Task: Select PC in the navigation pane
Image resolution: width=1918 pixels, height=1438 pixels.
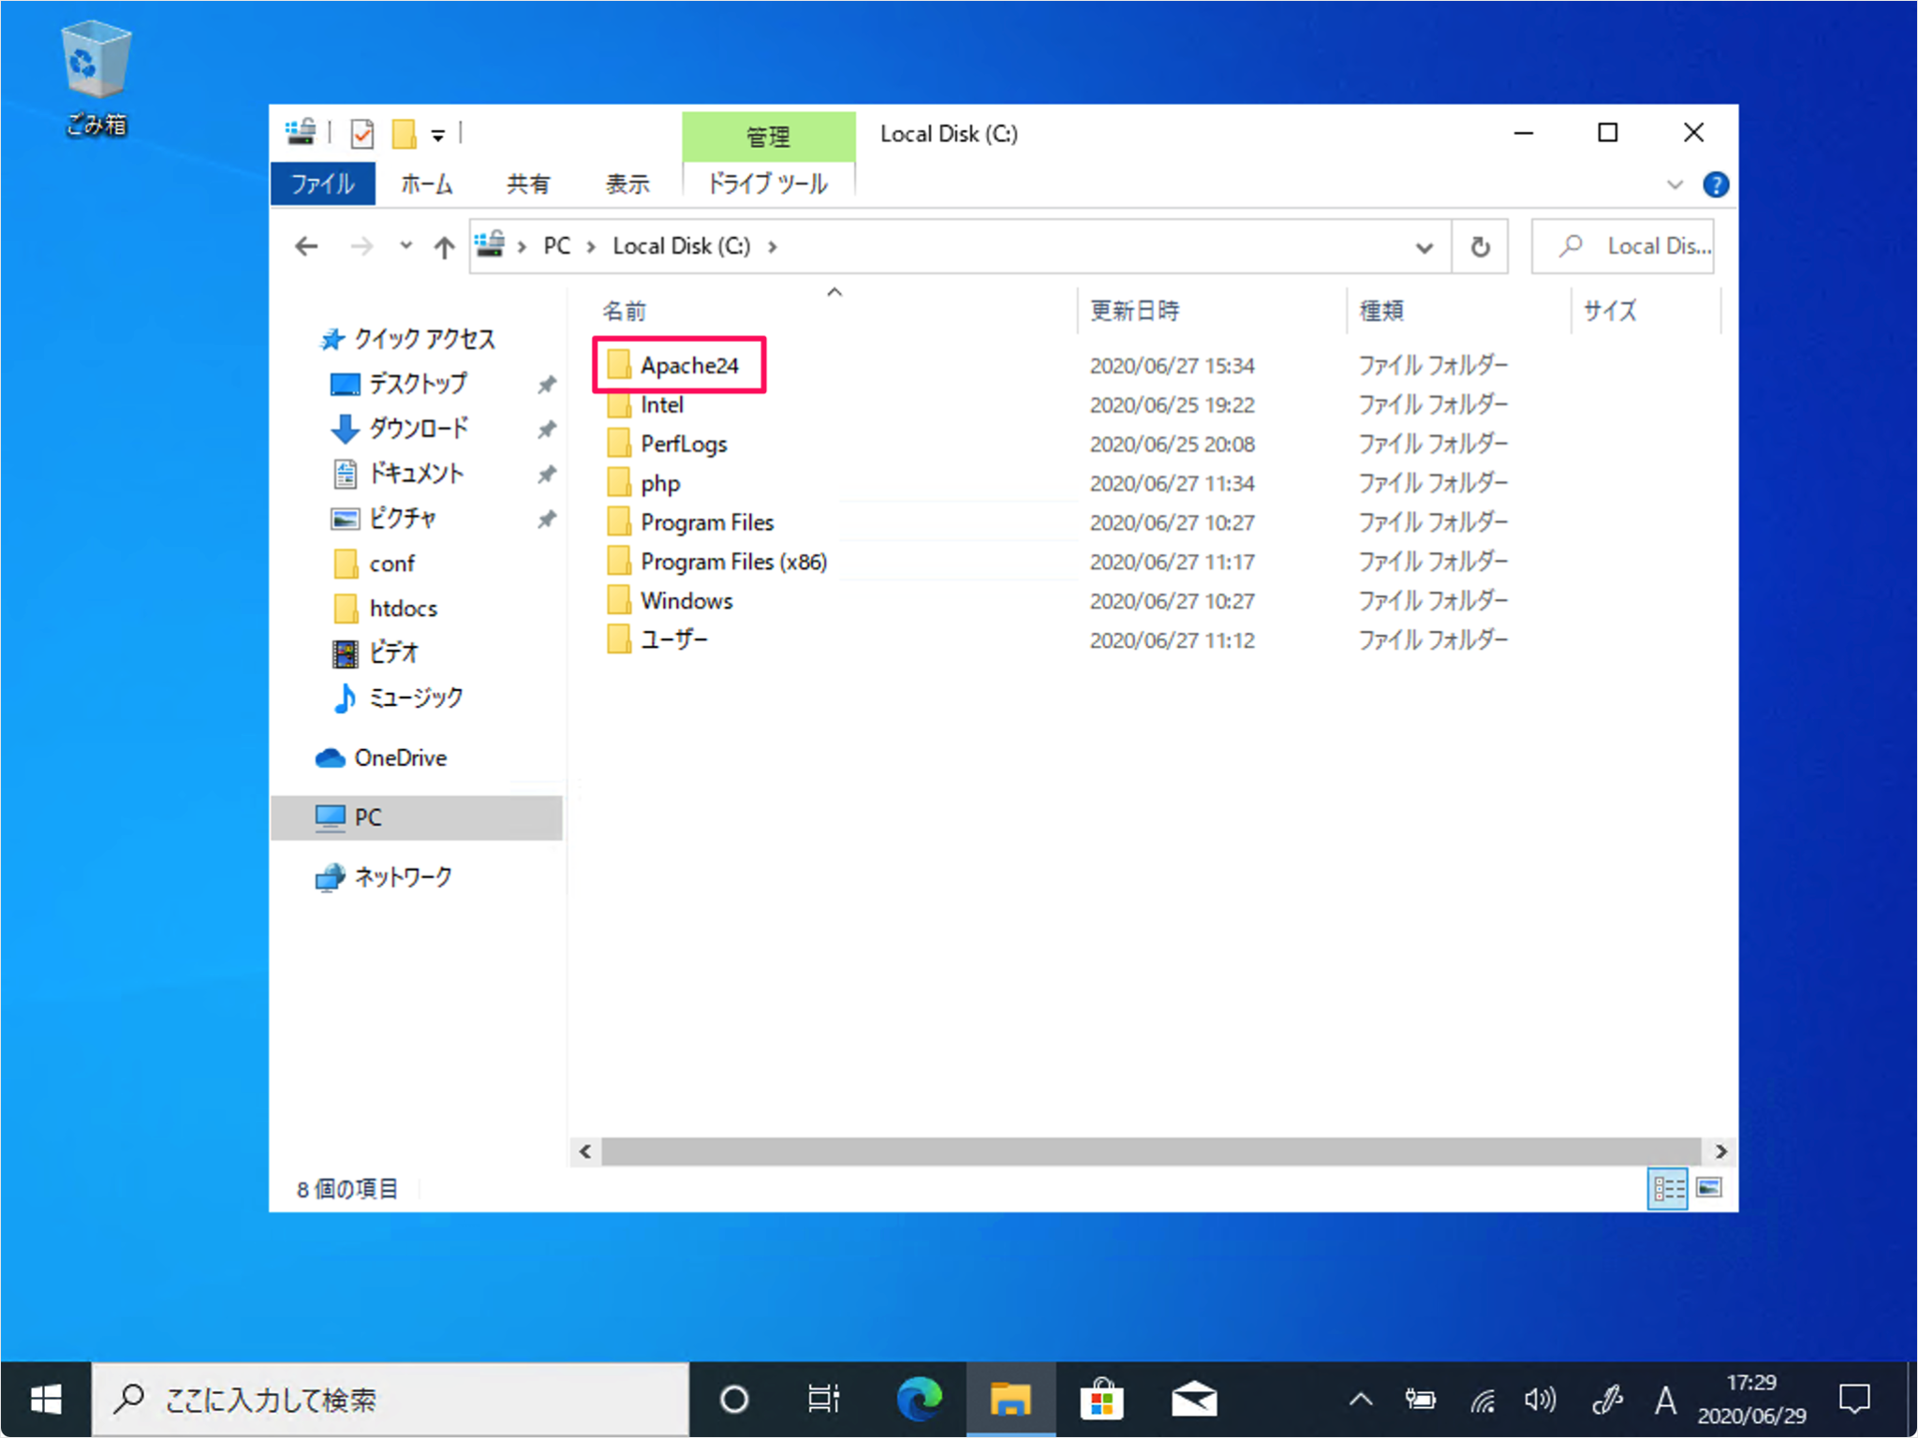Action: 367,816
